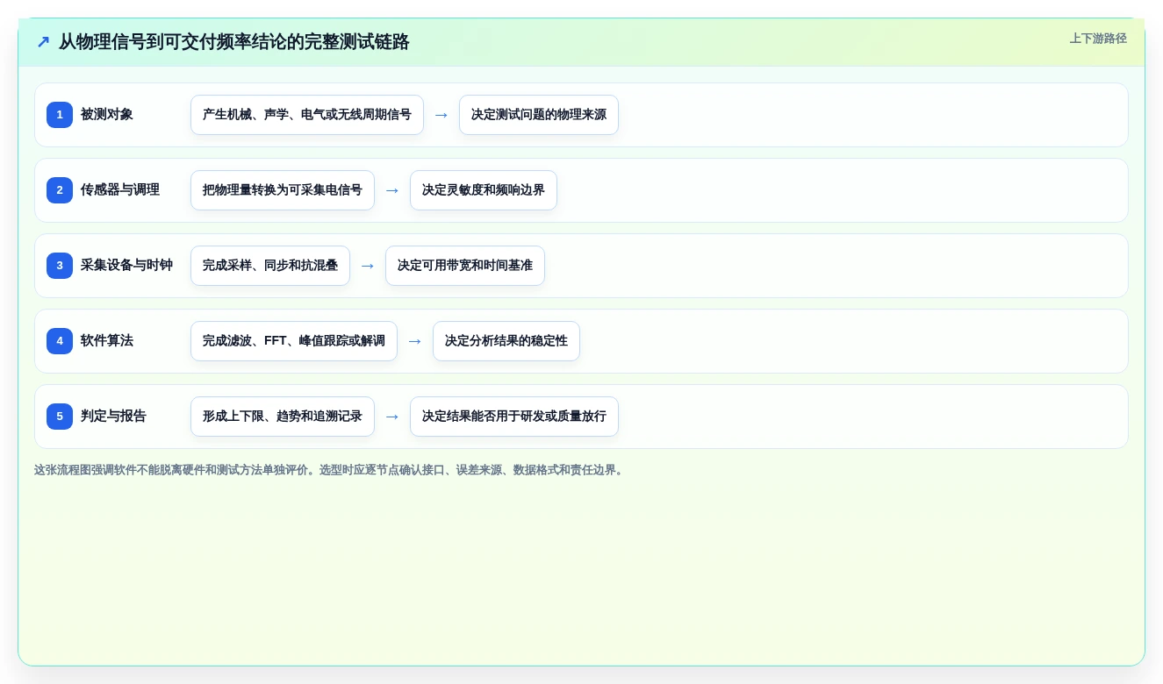
Task: Click the 决定结果能否用于研发或质量放行 box
Action: [x=514, y=417]
